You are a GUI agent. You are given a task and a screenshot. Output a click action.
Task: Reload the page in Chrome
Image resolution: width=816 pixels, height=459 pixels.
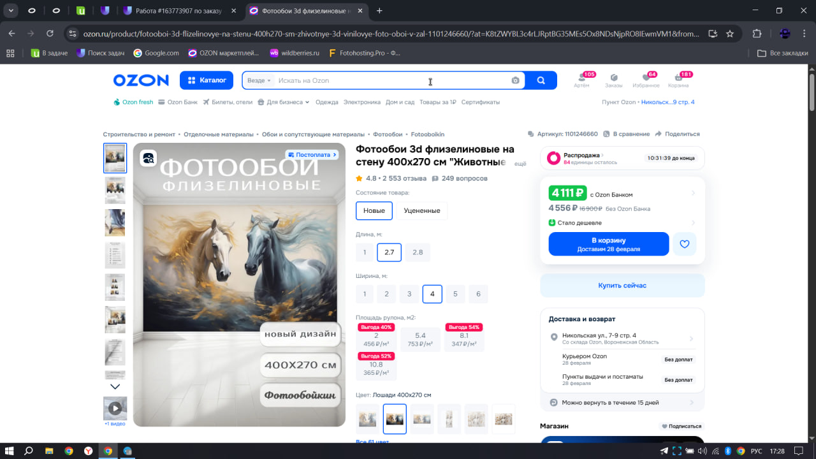(50, 34)
